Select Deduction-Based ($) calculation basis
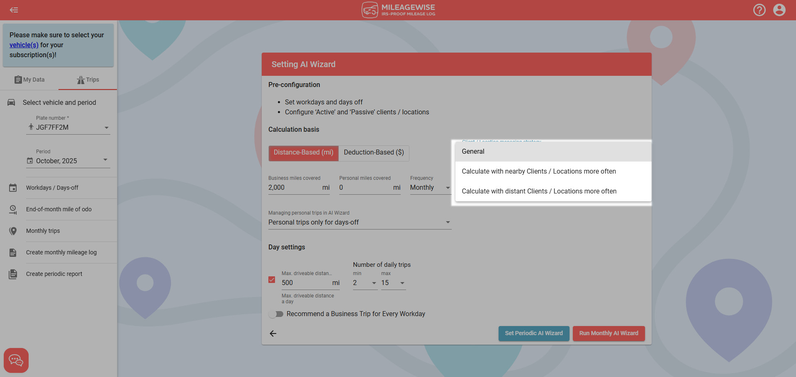Image resolution: width=796 pixels, height=377 pixels. (x=373, y=152)
